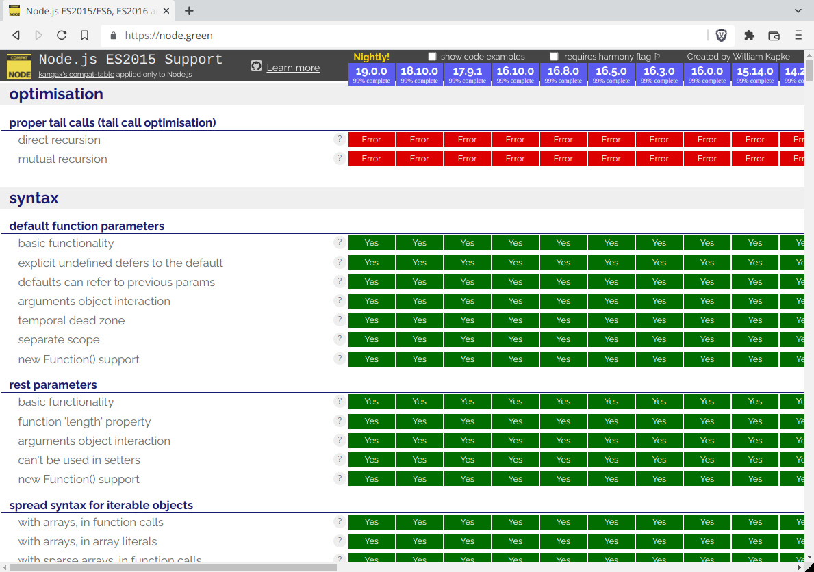The height and width of the screenshot is (572, 814).
Task: Open the GitHub icon next to Learn more
Action: click(256, 67)
